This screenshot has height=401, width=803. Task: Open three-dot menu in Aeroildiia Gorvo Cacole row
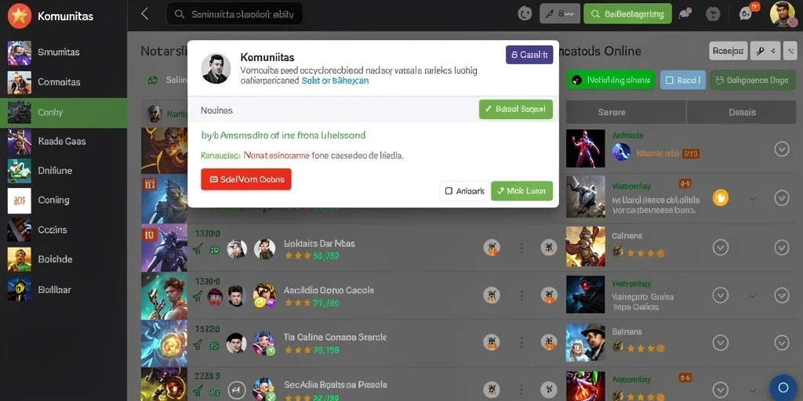click(521, 295)
